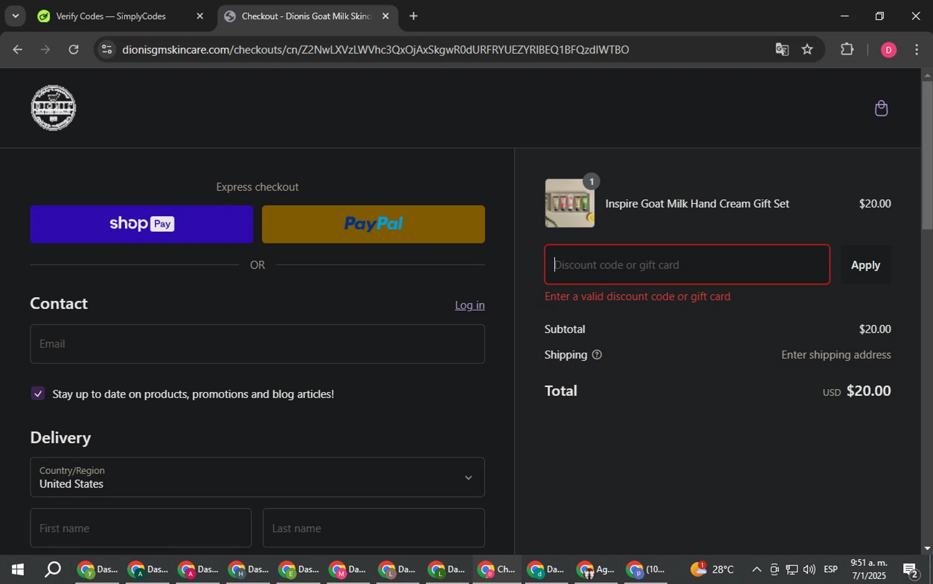Click the Apply discount button
The width and height of the screenshot is (933, 584).
865,265
